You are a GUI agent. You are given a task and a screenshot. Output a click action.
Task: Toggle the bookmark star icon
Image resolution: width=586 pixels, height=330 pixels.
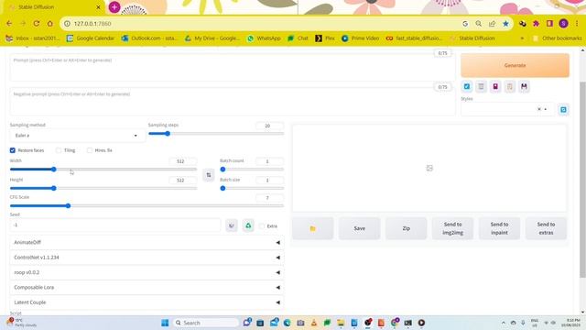click(505, 24)
